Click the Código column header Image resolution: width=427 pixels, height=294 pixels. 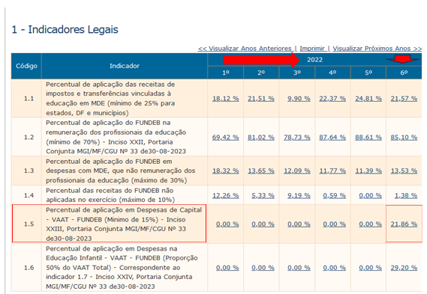click(x=26, y=66)
